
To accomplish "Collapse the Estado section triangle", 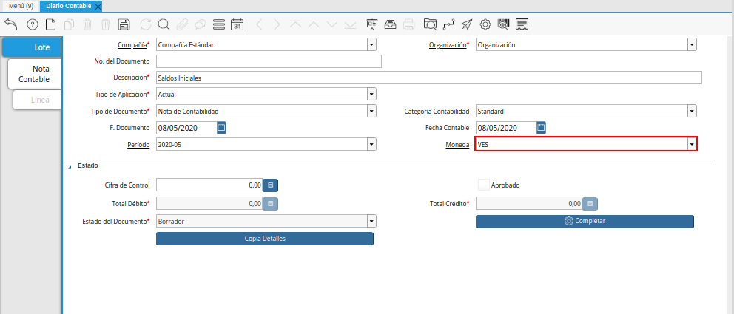I will point(70,166).
